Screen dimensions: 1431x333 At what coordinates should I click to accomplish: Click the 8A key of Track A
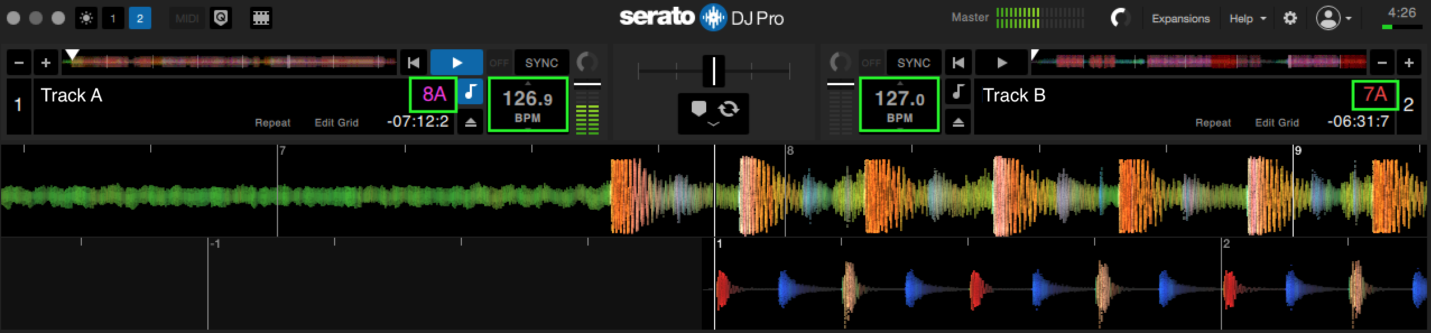[x=434, y=94]
